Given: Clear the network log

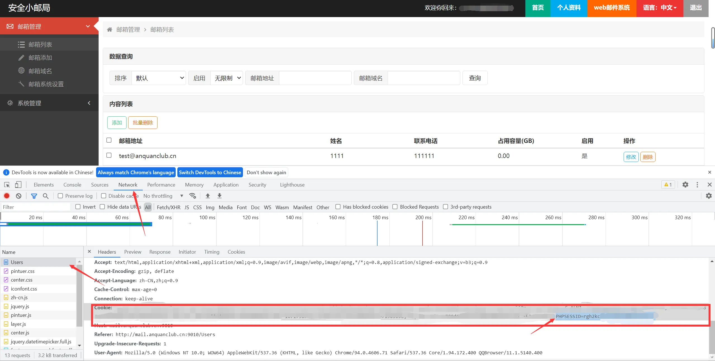Looking at the screenshot, I should click(18, 196).
